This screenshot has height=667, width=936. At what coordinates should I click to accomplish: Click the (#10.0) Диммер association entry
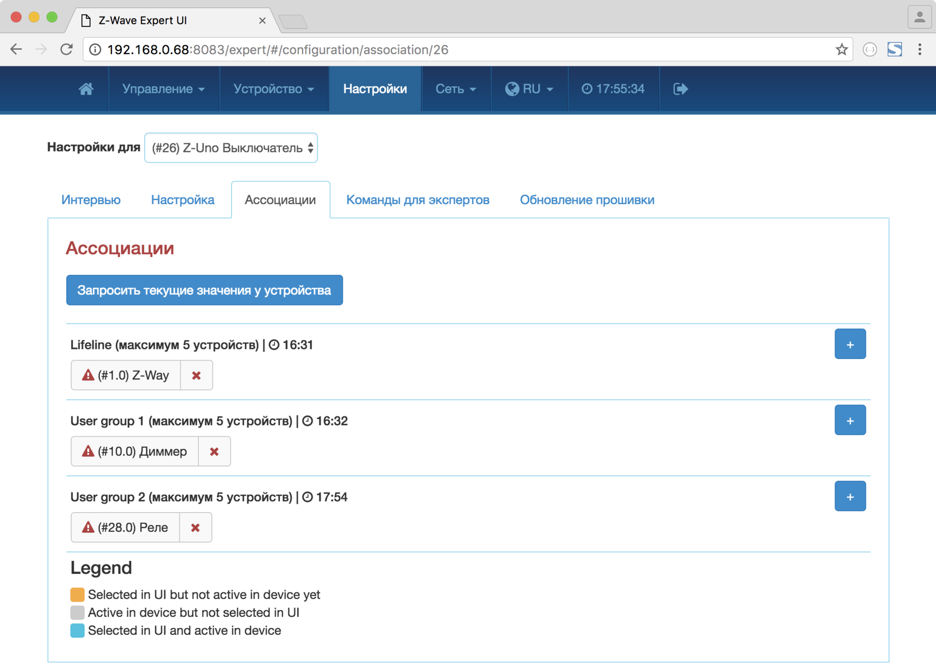point(135,451)
